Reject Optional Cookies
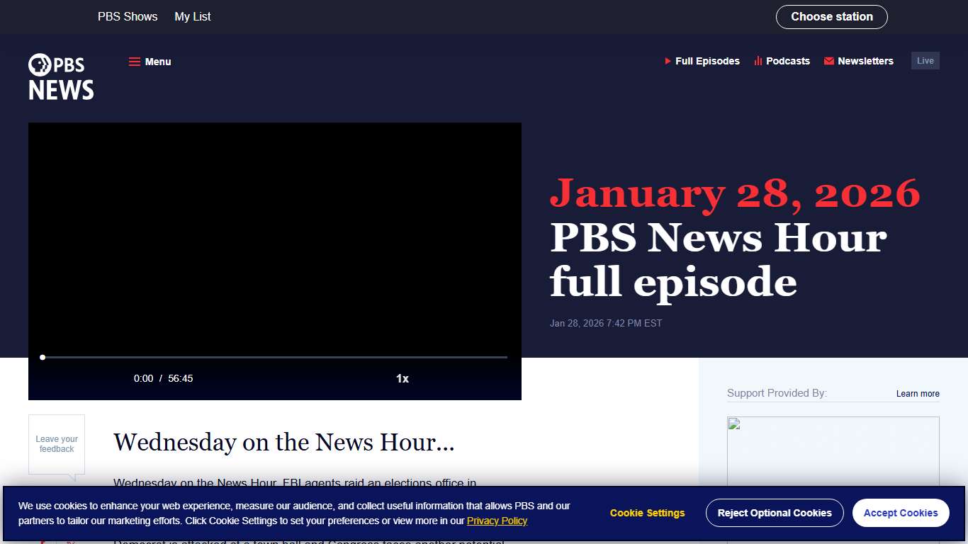The height and width of the screenshot is (544, 968). [775, 512]
